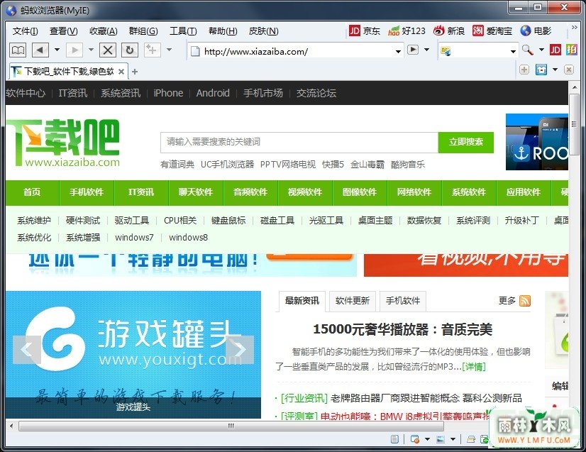Expand the bookmarks bar overflow chevron
This screenshot has height=452, width=586.
574,27
